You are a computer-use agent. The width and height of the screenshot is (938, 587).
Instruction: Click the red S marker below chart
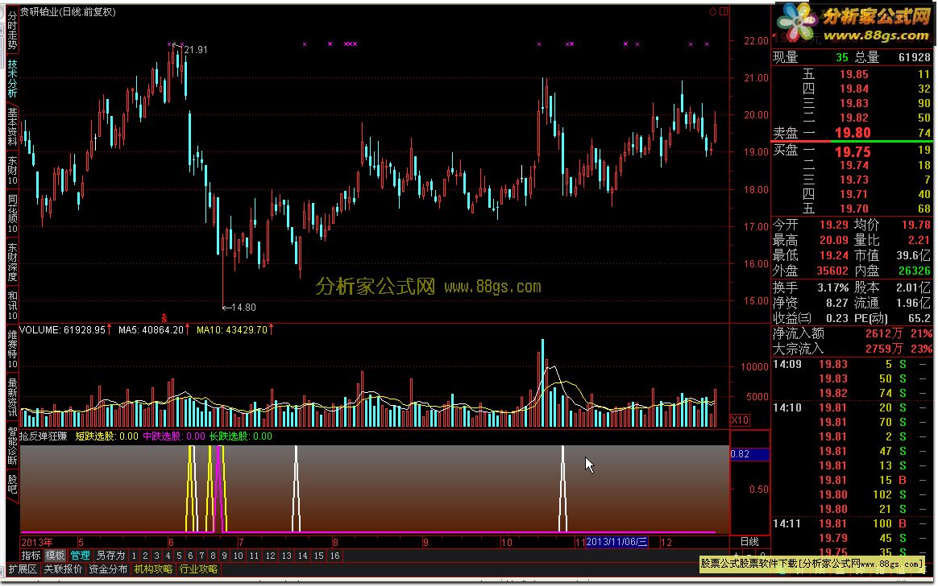pyautogui.click(x=164, y=318)
